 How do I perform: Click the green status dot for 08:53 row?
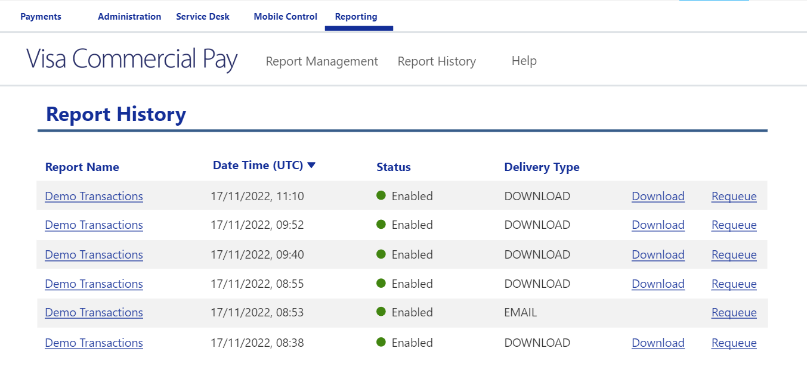coord(381,312)
